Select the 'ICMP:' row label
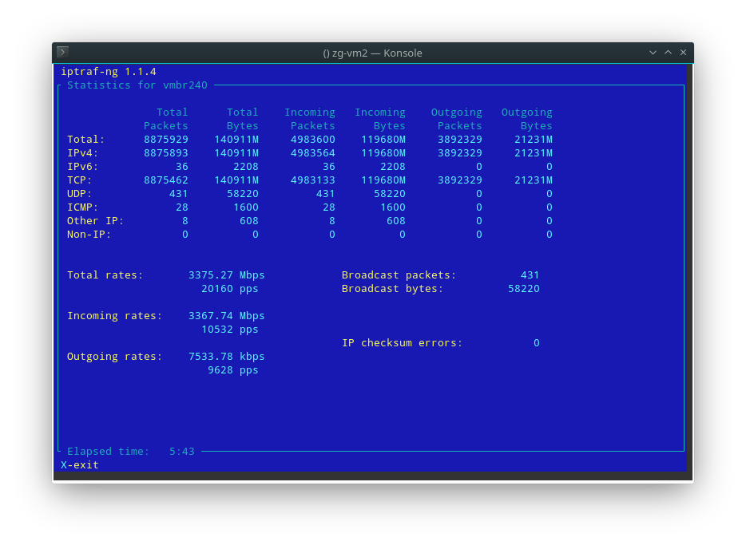 pyautogui.click(x=83, y=207)
